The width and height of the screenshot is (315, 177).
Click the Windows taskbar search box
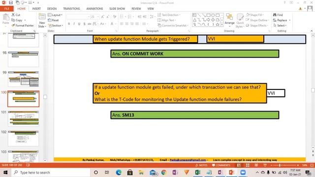point(51,173)
